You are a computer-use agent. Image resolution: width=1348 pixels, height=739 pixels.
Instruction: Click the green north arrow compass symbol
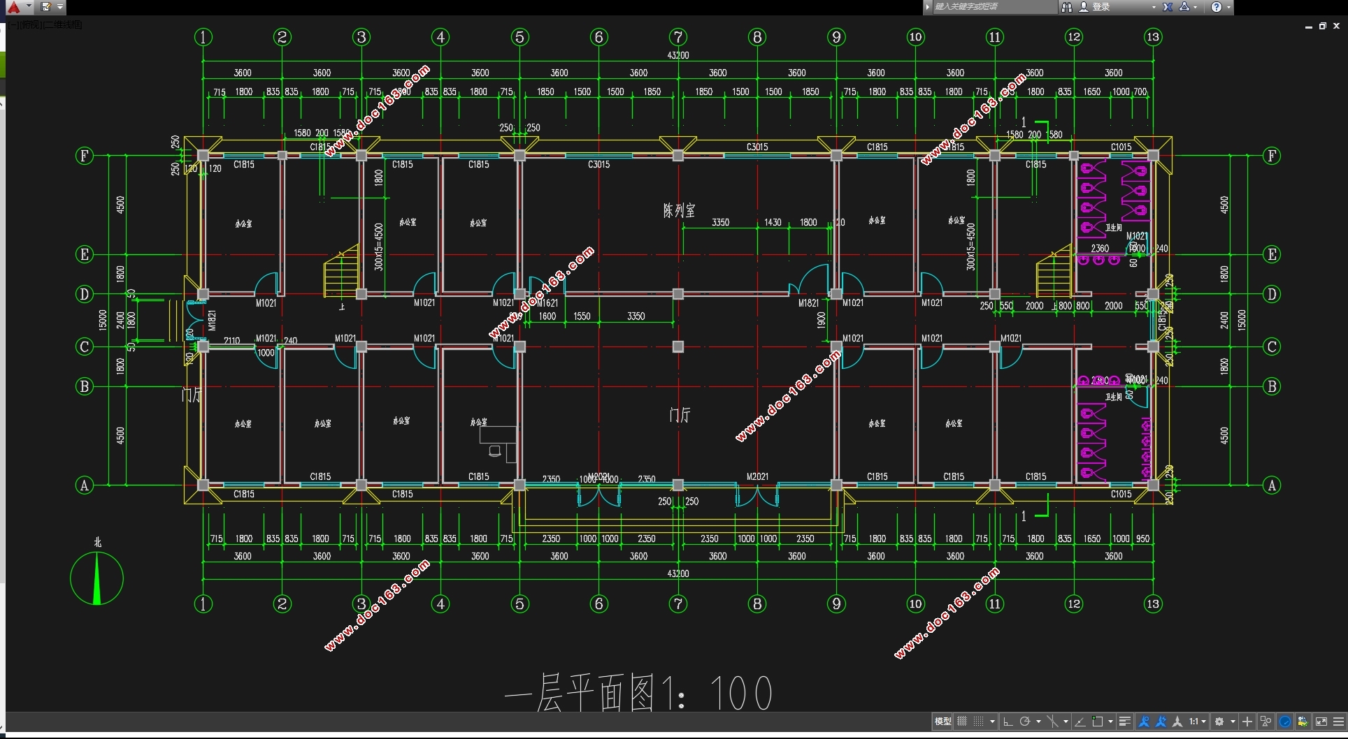pyautogui.click(x=96, y=578)
